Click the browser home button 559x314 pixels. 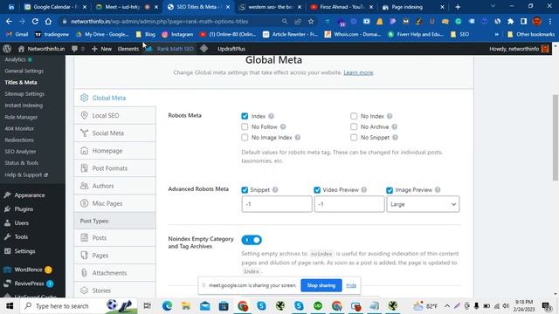49,21
